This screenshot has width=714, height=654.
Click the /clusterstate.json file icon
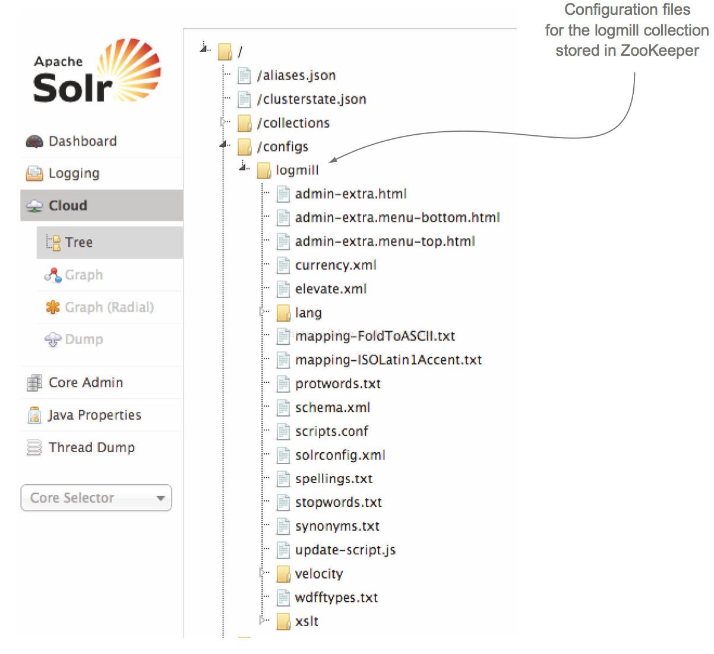pos(244,99)
